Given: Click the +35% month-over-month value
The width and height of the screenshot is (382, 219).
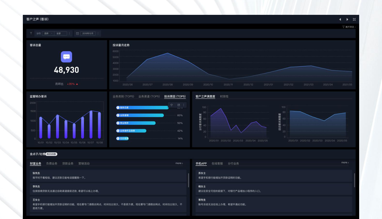Looking at the screenshot, I should tap(71, 84).
